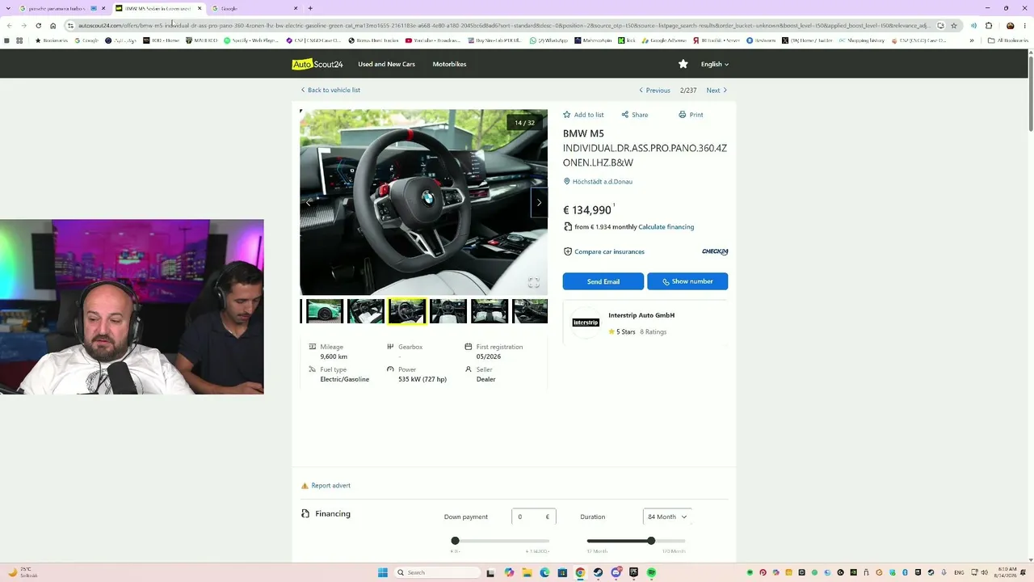Select the green car exterior thumbnail
The image size is (1034, 582).
point(325,311)
